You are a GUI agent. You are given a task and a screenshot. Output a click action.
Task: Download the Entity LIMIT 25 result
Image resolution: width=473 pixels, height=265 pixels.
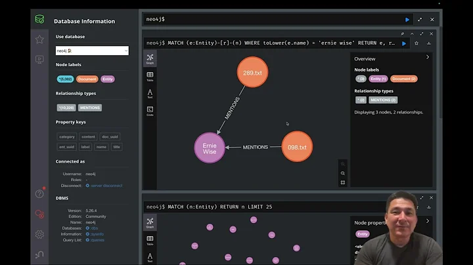pyautogui.click(x=428, y=207)
